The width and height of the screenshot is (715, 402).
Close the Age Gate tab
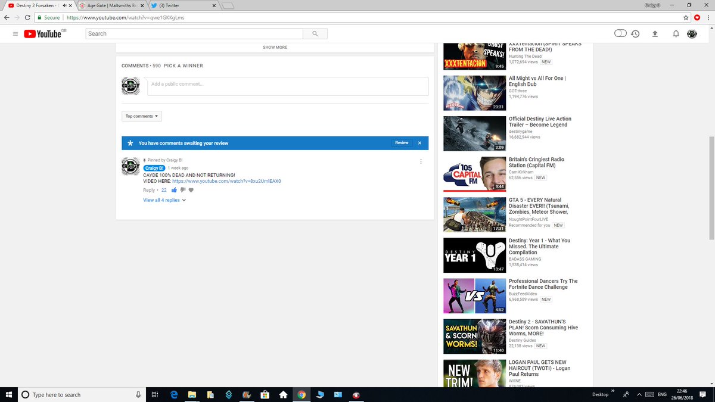coord(141,5)
